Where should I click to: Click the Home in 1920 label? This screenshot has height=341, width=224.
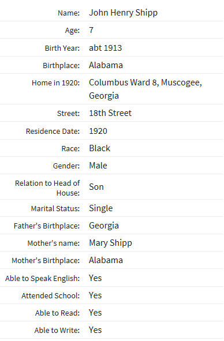click(56, 83)
